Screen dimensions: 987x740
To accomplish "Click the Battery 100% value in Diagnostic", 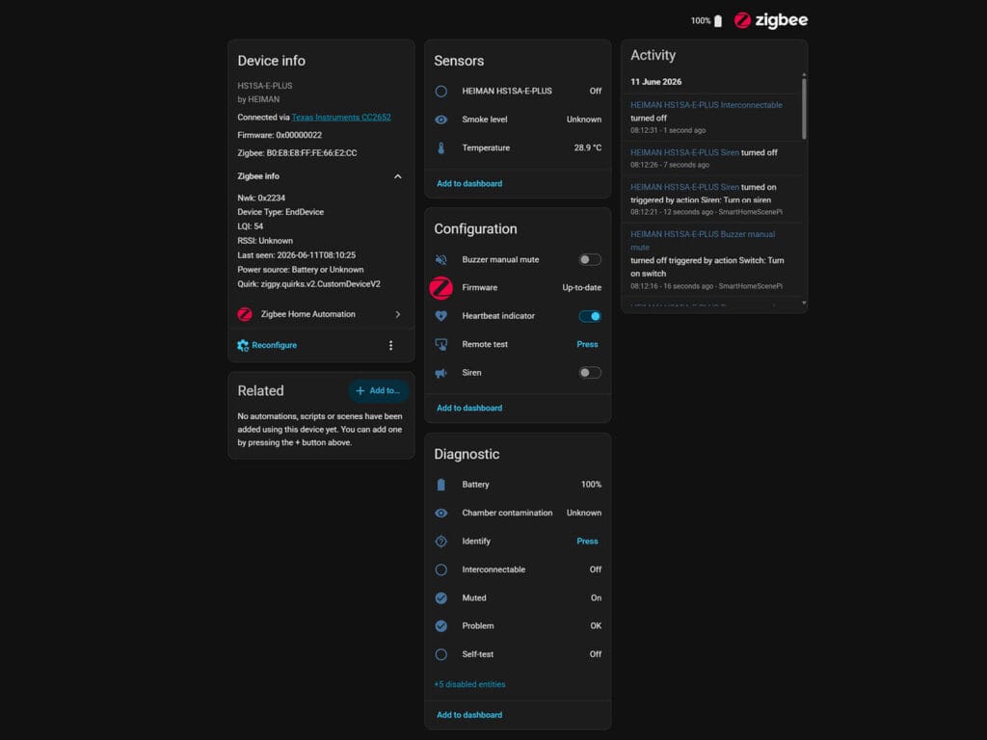I will [591, 485].
